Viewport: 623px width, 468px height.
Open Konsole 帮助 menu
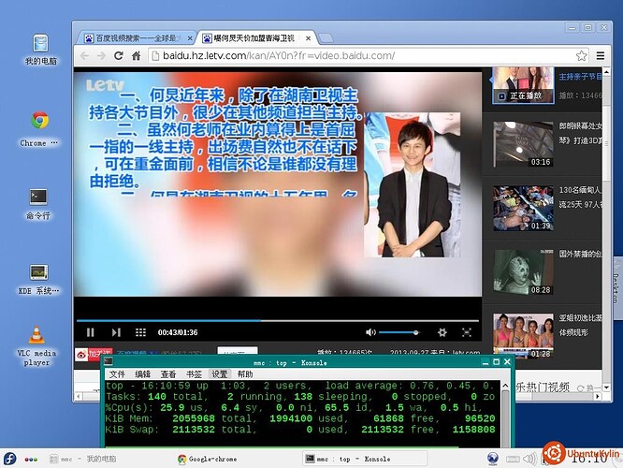tap(245, 374)
